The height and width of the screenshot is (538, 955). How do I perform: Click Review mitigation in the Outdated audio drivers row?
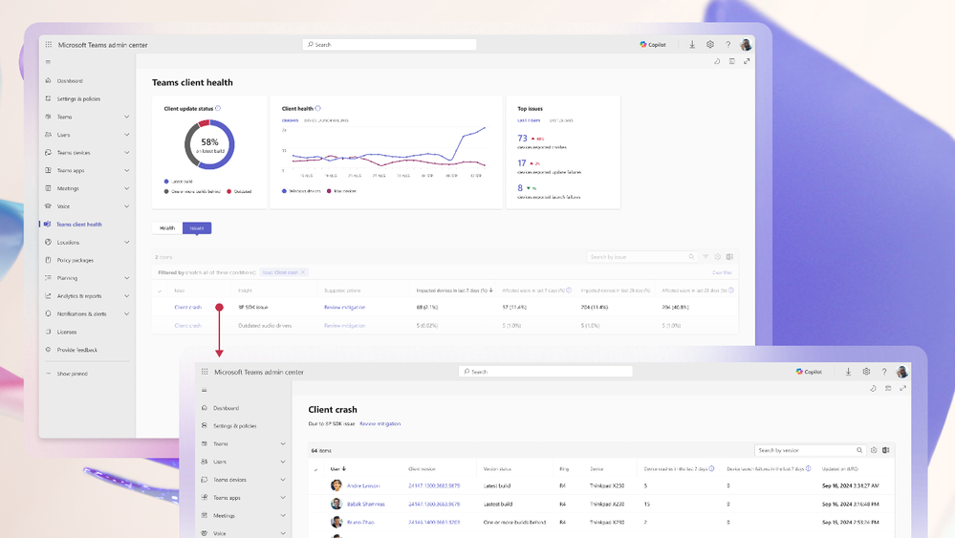pyautogui.click(x=345, y=326)
